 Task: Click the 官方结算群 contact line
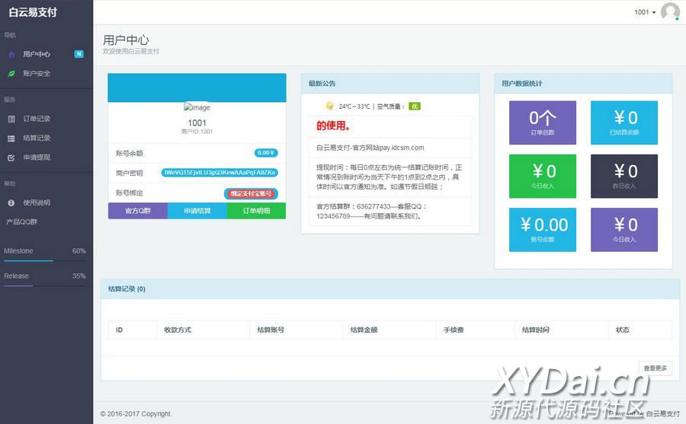pyautogui.click(x=371, y=211)
